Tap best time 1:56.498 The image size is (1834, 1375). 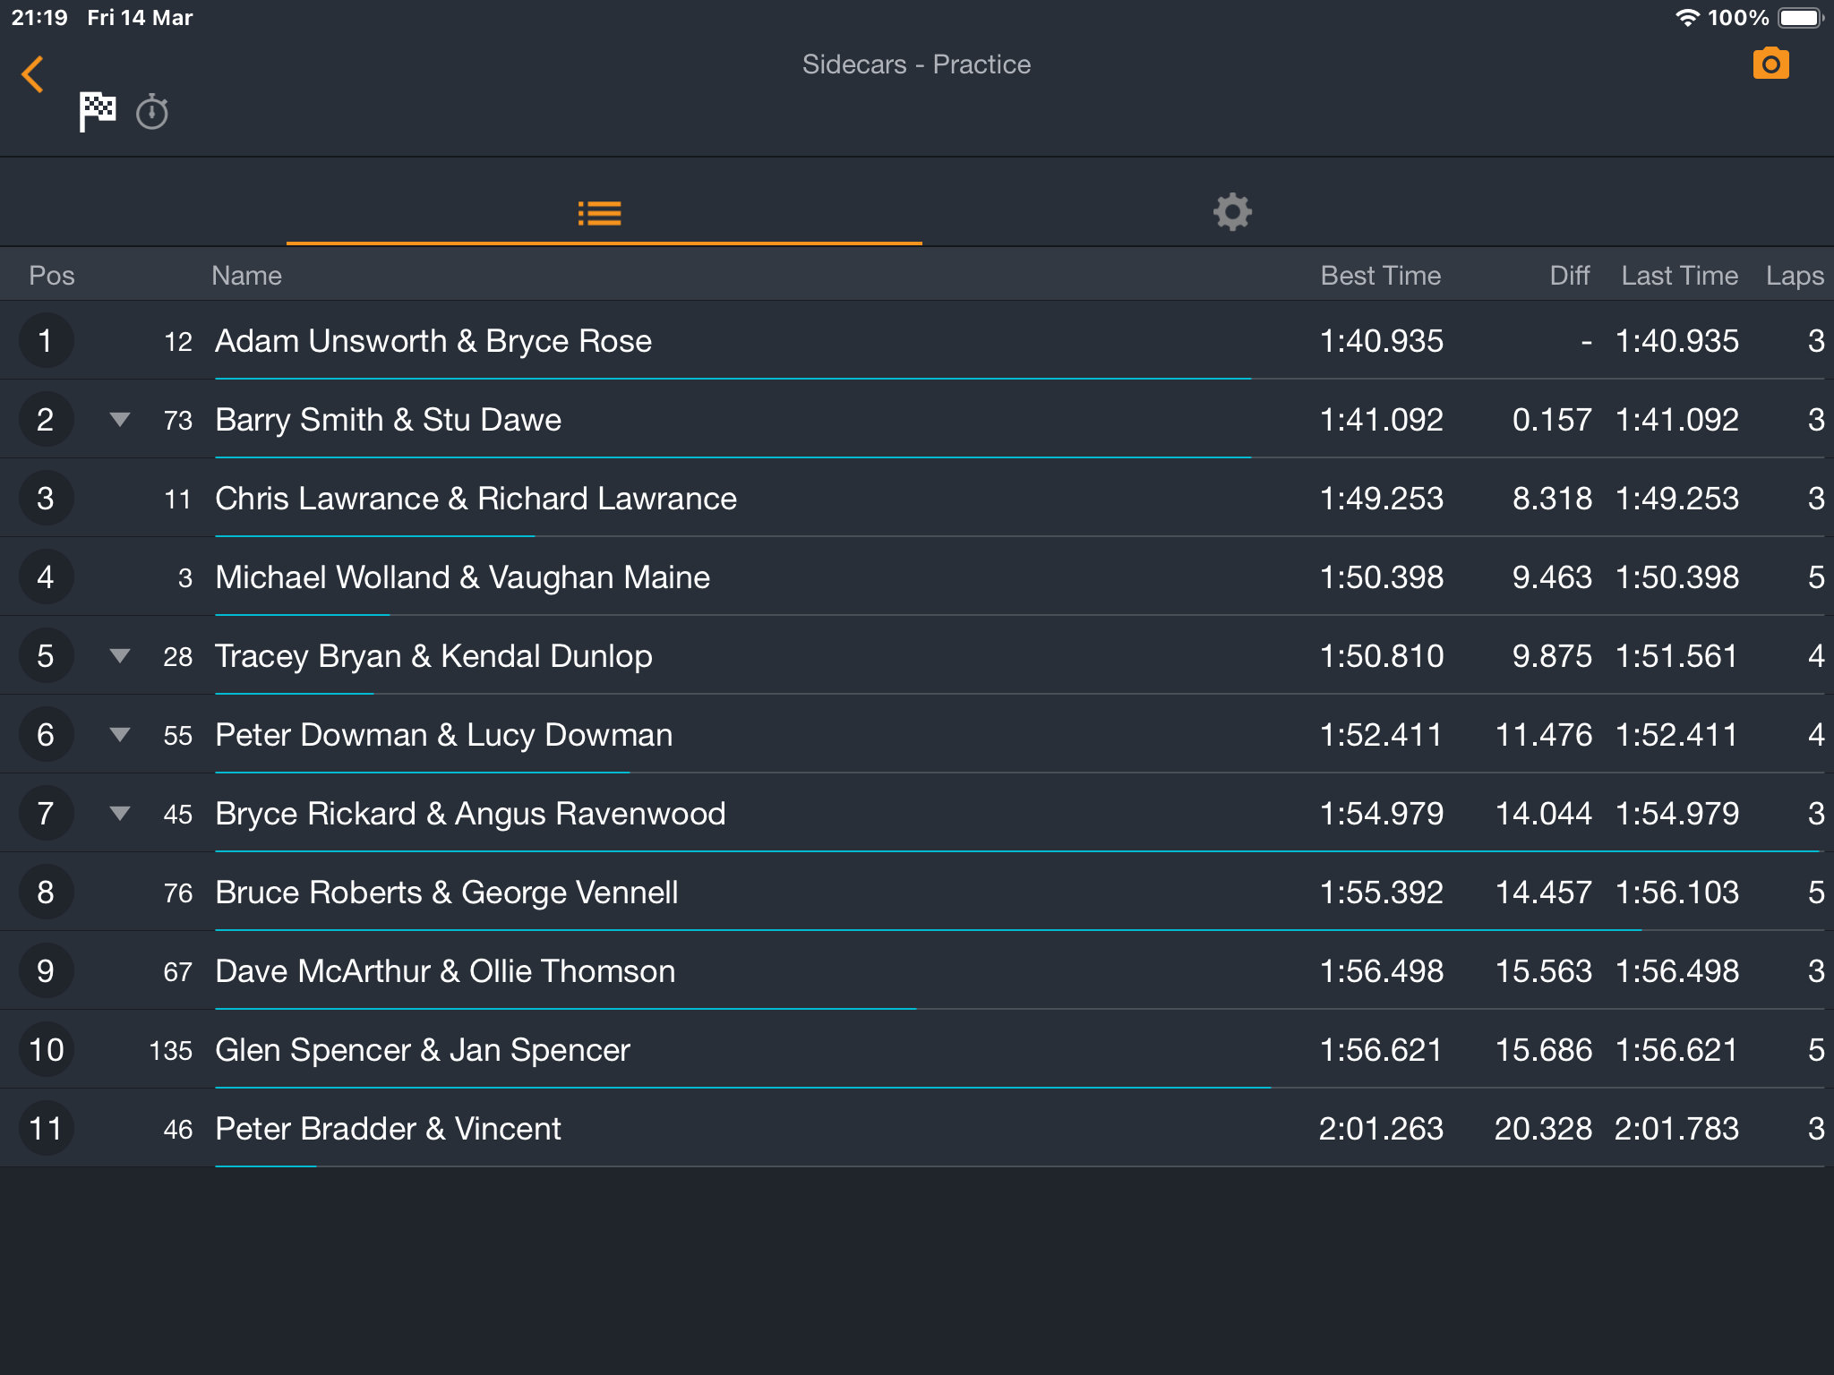[1382, 970]
